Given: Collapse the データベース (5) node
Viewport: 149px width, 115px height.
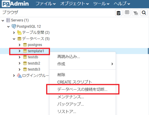Looking at the screenshot, I should tap(14, 39).
